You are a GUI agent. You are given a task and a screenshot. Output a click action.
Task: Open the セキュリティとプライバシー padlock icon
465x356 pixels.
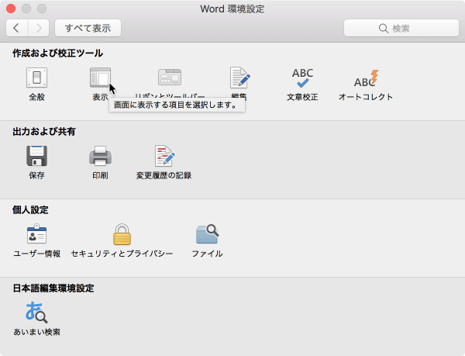pyautogui.click(x=122, y=234)
